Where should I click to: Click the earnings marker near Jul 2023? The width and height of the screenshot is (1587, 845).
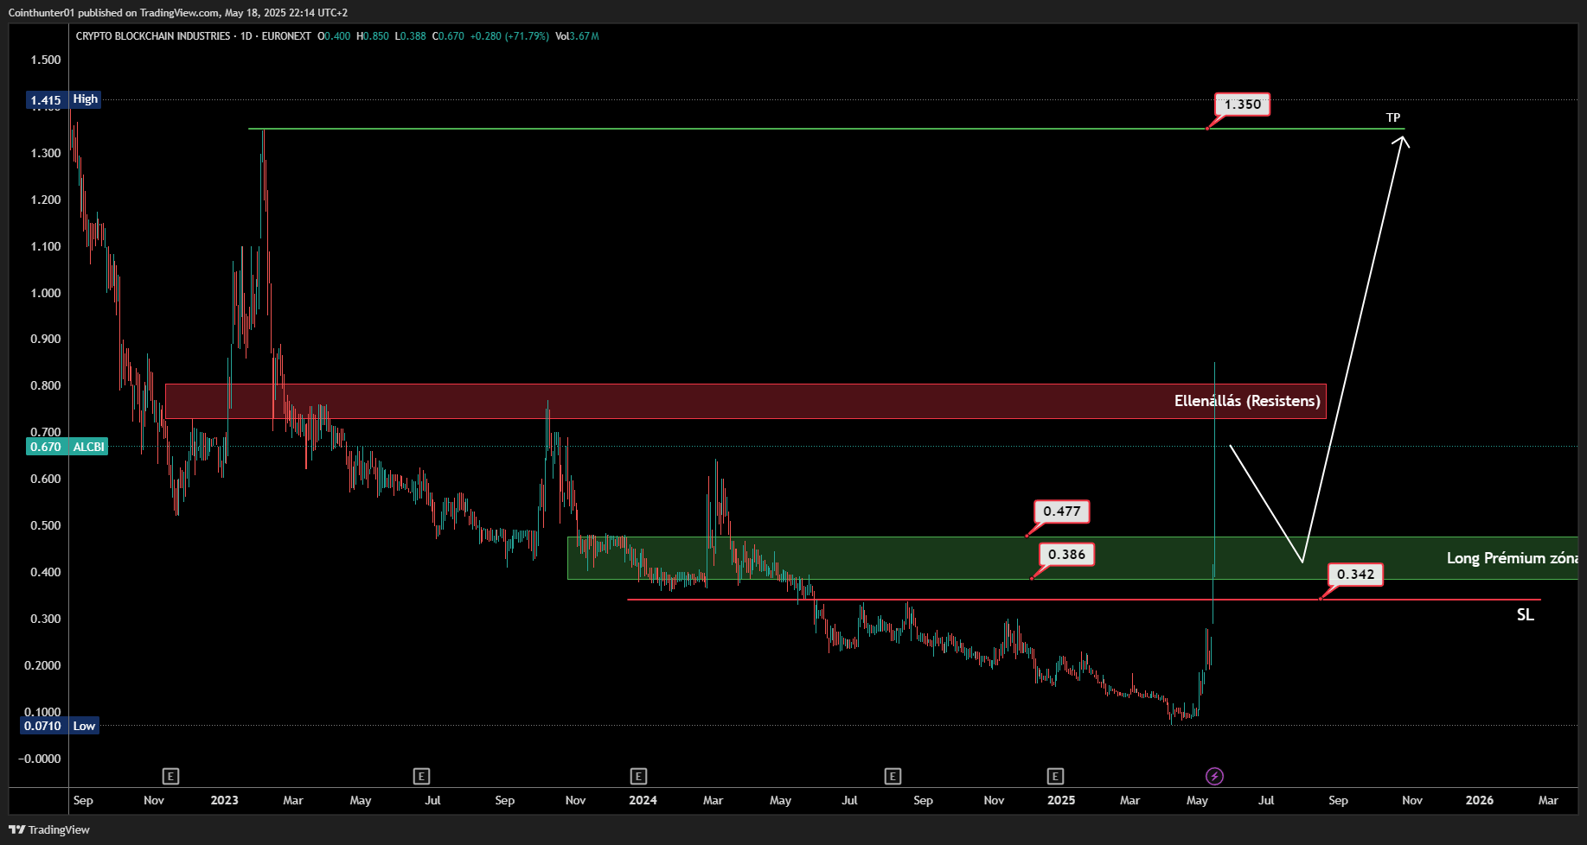coord(421,776)
